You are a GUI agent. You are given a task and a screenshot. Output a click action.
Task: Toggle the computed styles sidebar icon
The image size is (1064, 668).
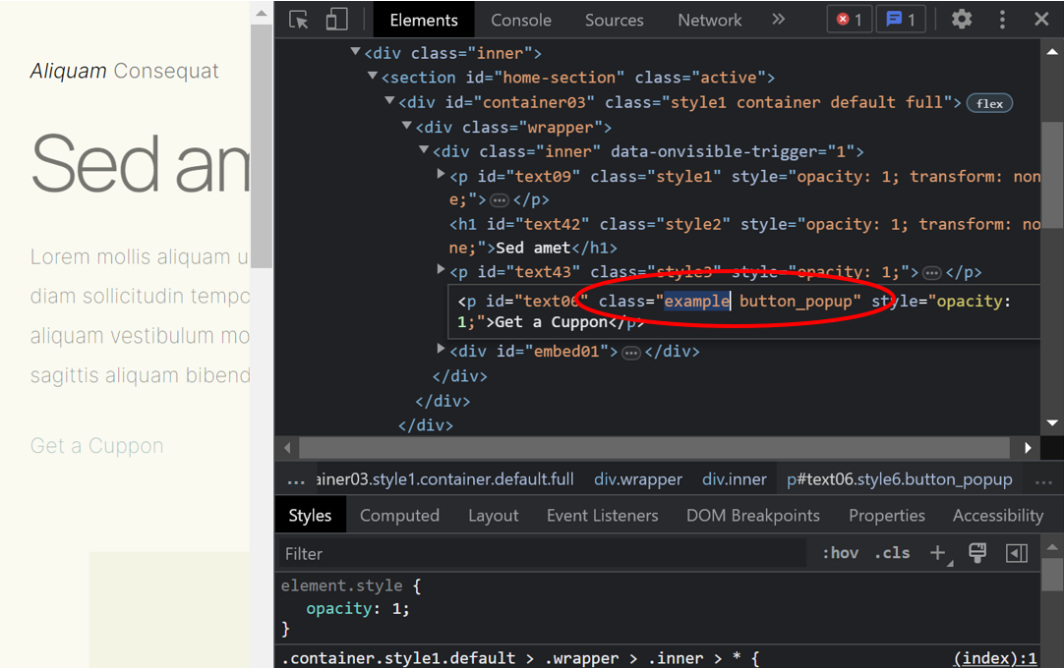pos(1017,553)
